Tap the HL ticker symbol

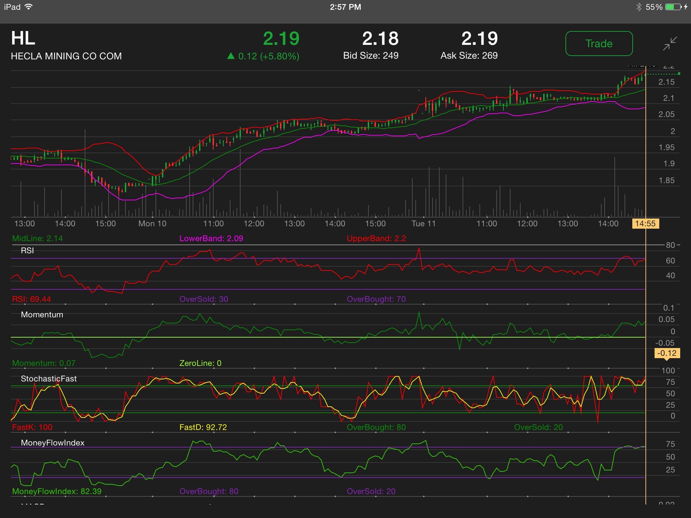(x=23, y=38)
